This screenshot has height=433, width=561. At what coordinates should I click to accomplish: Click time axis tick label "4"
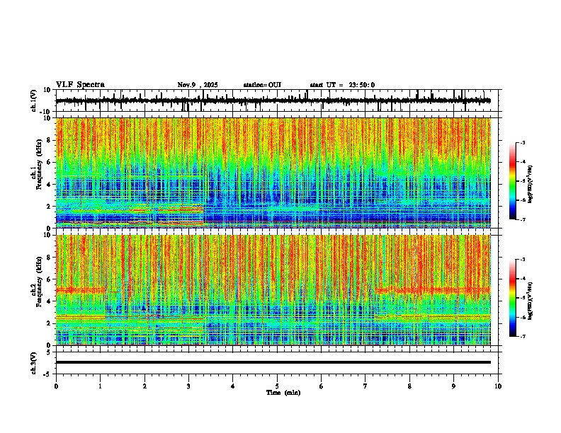pos(233,386)
